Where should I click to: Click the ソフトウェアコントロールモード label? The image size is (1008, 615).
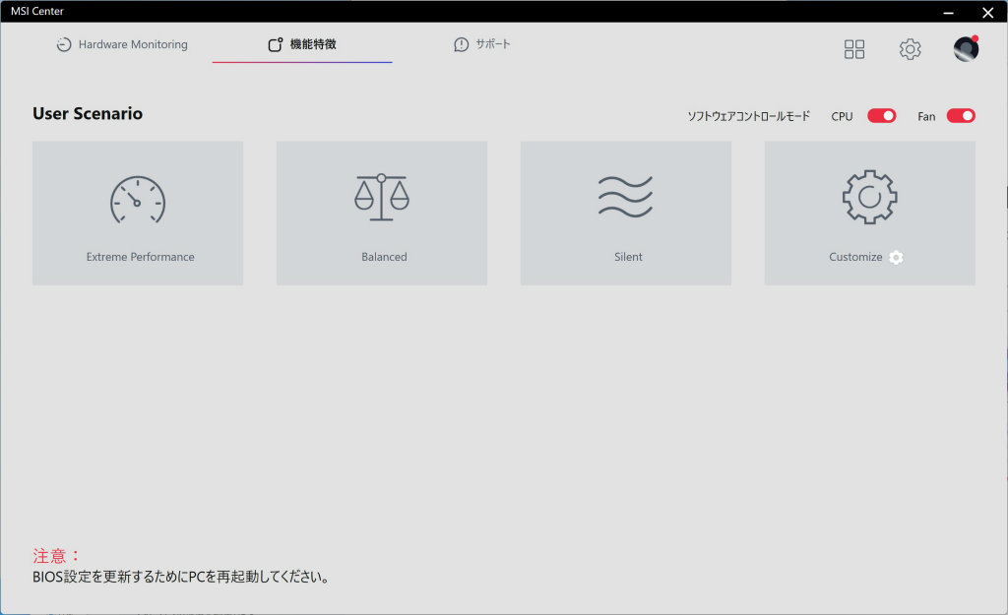(749, 116)
